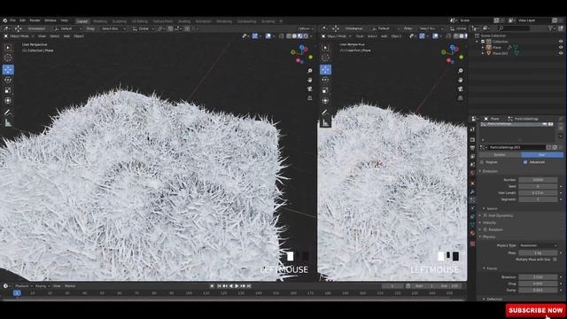Click the Blender logo menu
The width and height of the screenshot is (567, 319).
pyautogui.click(x=4, y=20)
